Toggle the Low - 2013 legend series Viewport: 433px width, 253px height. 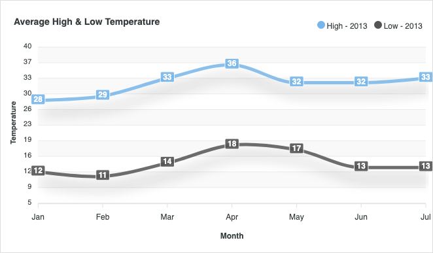pyautogui.click(x=398, y=25)
